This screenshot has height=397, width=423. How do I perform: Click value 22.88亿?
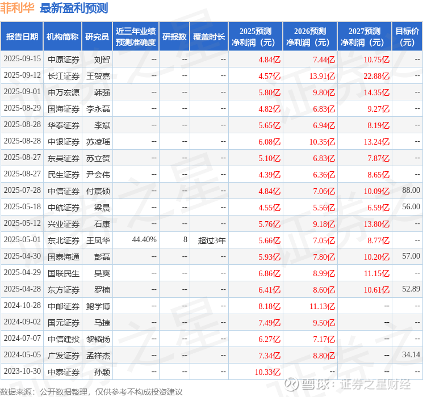(376, 76)
